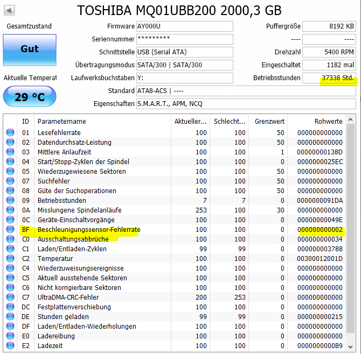Click status icon for 09 Betriebsstunden row
Screen dimensions: 361x354
[x=10, y=201]
